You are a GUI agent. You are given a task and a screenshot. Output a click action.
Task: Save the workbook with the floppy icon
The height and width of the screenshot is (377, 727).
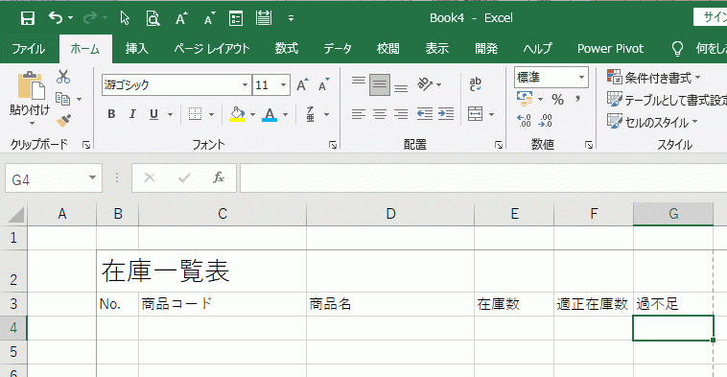coord(28,18)
